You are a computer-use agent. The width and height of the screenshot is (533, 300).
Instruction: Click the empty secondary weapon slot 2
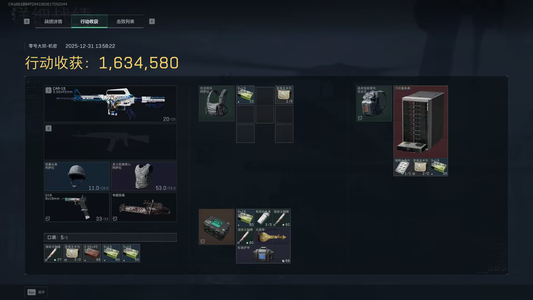(110, 142)
